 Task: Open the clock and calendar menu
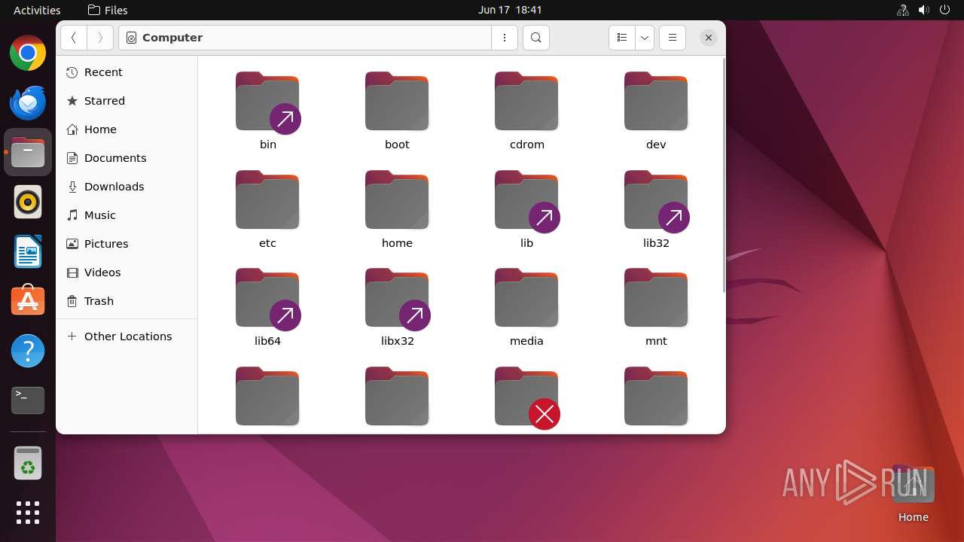(510, 10)
